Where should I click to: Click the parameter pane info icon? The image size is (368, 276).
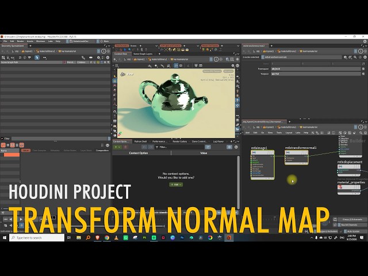pyautogui.click(x=360, y=57)
